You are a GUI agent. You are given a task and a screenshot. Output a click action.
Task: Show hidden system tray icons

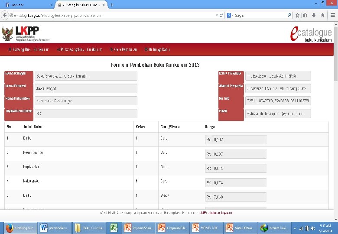pyautogui.click(x=295, y=228)
